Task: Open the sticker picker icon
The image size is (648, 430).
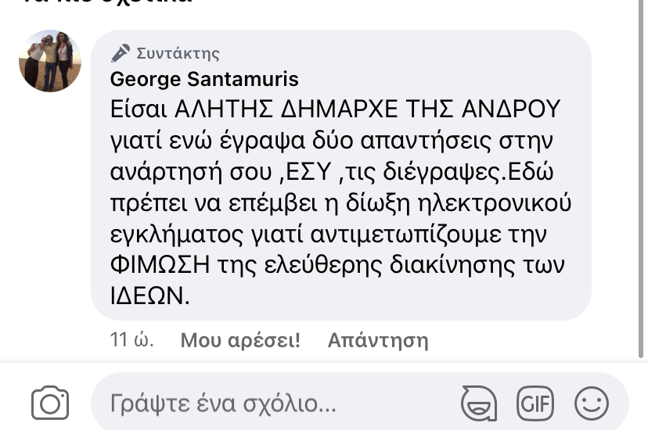Action: click(477, 403)
